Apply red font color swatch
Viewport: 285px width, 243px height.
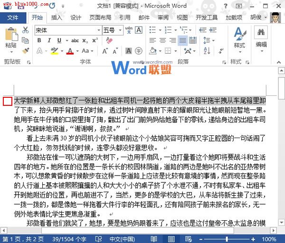[x=70, y=51]
